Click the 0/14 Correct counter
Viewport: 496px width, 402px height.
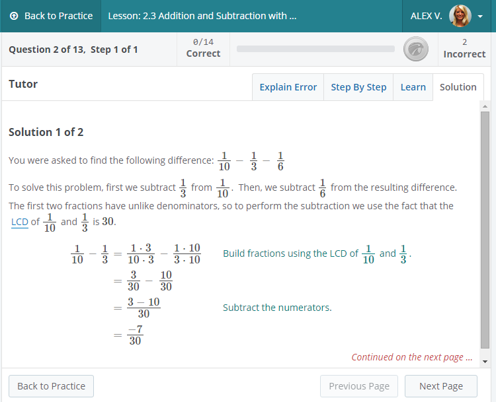click(203, 48)
